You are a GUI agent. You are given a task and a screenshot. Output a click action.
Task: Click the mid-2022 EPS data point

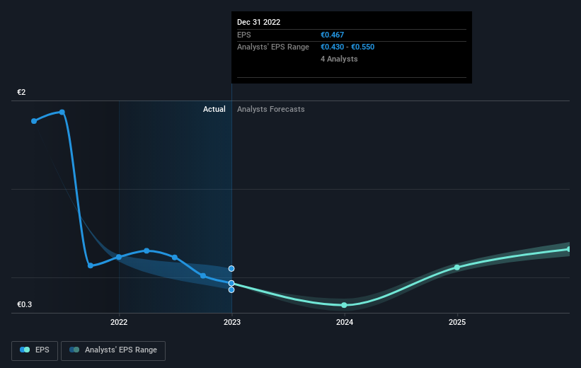point(175,257)
